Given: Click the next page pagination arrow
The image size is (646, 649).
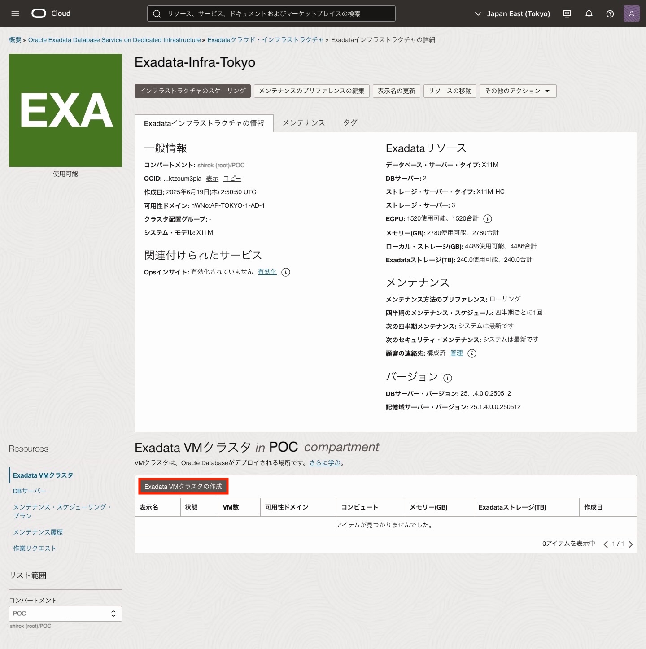Looking at the screenshot, I should coord(631,544).
